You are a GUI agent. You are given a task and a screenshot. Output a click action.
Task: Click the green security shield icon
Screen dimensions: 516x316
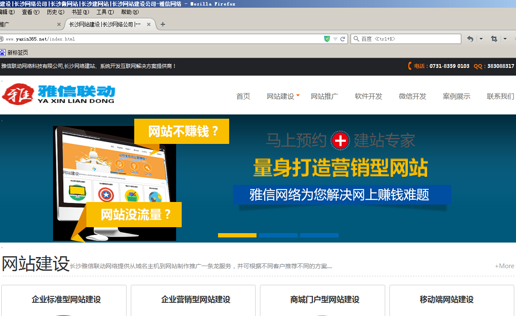pyautogui.click(x=327, y=39)
